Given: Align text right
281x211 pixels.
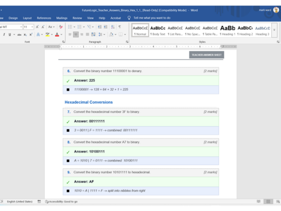Looking at the screenshot, I should 81,34.
